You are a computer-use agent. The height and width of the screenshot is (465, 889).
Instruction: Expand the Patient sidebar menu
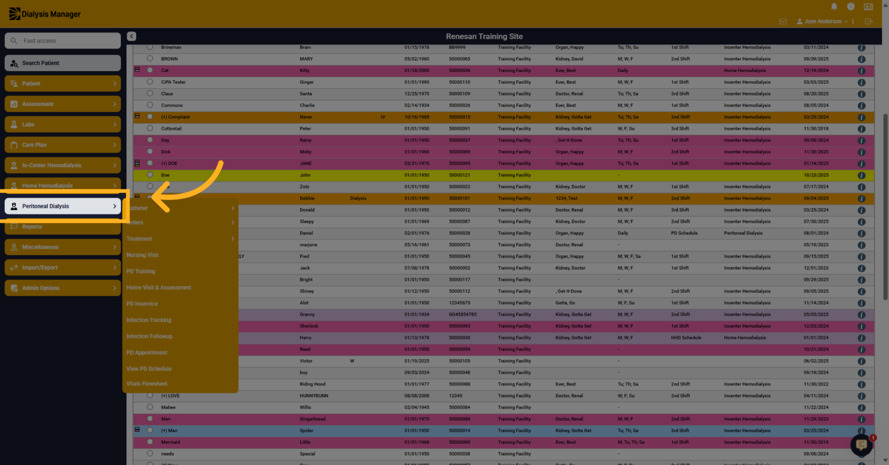[63, 84]
